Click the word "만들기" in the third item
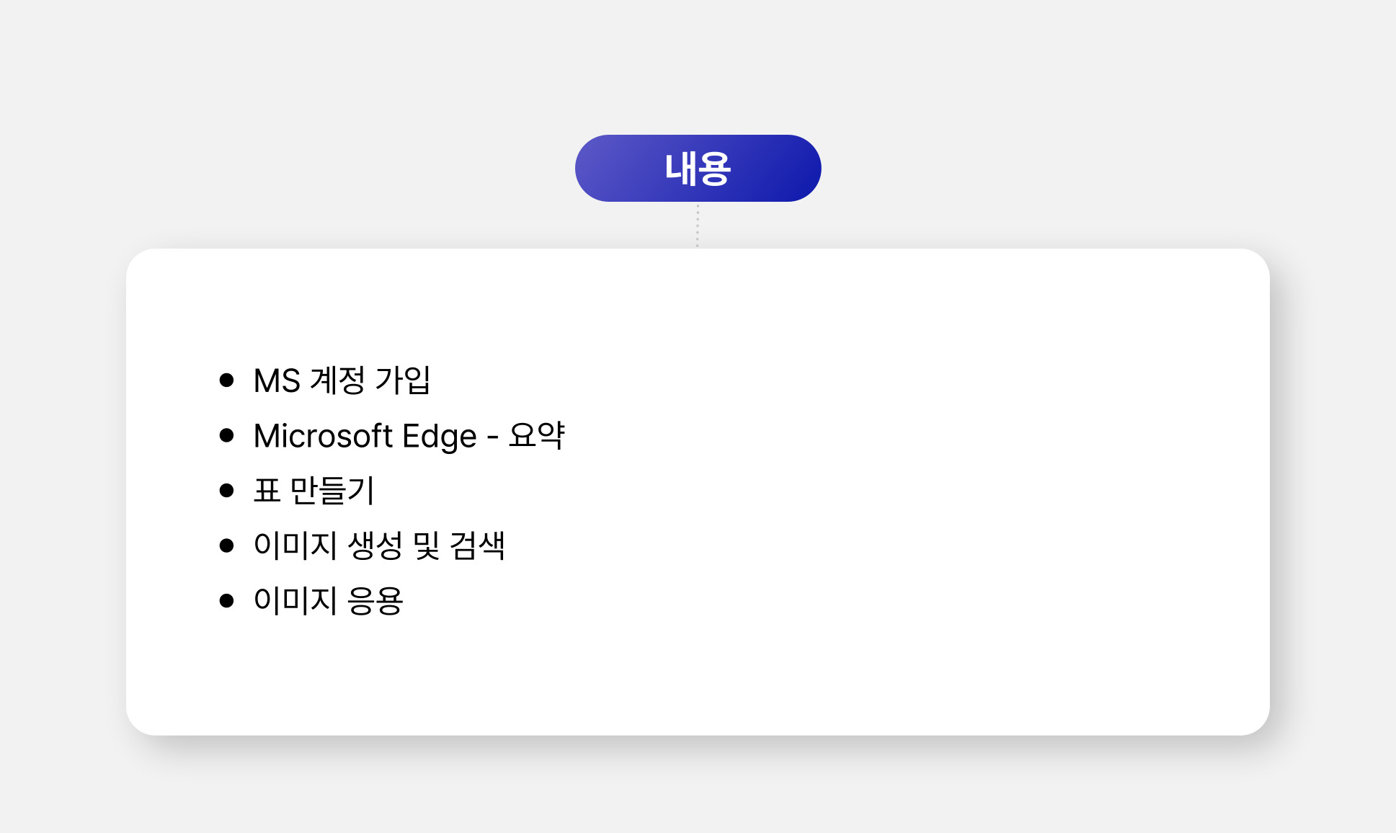 [332, 491]
